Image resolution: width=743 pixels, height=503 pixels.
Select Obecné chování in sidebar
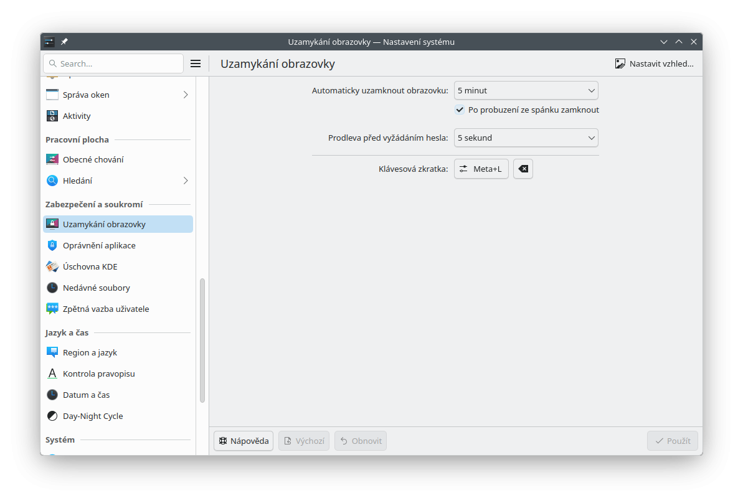[93, 159]
